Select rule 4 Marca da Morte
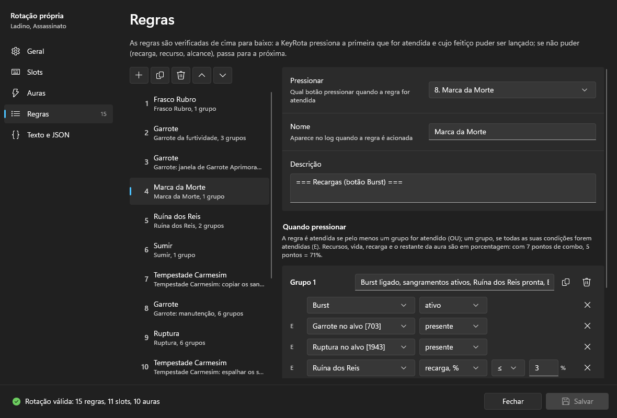Viewport: 617px width, 418px height. 200,191
